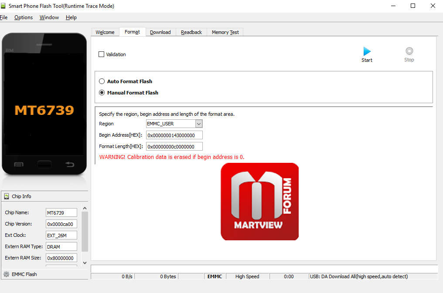Click the Format Length hex field
Viewport: 443px width, 293px height.
pyautogui.click(x=174, y=146)
